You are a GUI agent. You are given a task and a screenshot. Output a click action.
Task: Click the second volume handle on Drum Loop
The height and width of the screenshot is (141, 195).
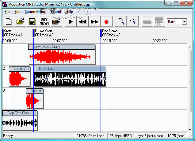tap(46, 80)
